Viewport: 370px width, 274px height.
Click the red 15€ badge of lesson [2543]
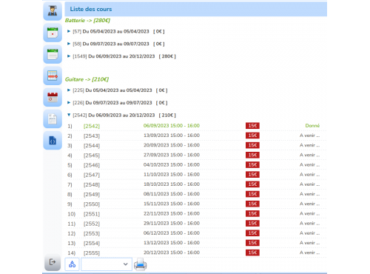(252, 136)
